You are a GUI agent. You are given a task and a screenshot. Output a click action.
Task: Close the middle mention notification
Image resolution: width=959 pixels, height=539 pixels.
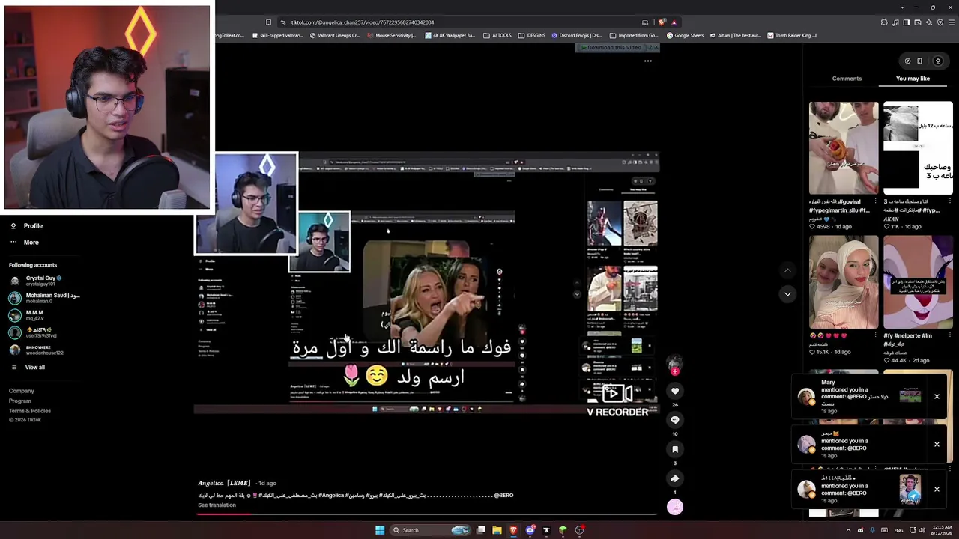click(937, 444)
